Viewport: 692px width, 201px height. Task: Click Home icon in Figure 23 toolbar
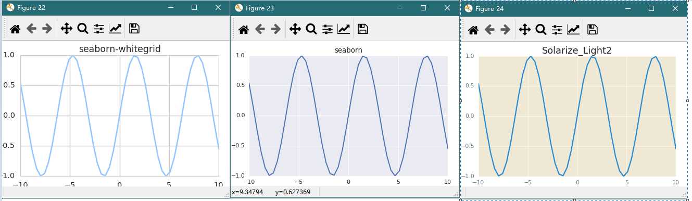[x=244, y=29]
